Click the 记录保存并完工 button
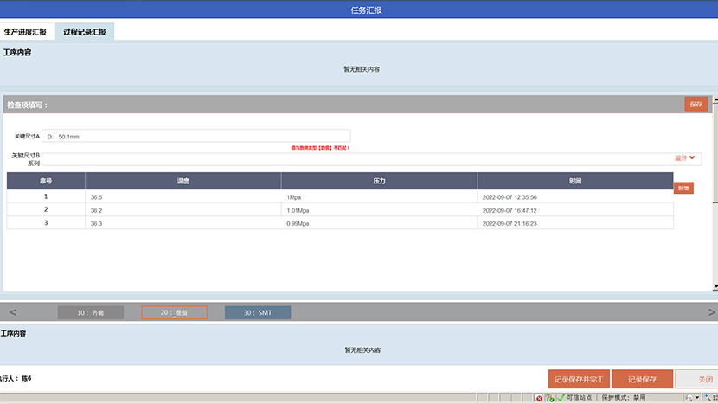This screenshot has height=404, width=718. point(579,379)
